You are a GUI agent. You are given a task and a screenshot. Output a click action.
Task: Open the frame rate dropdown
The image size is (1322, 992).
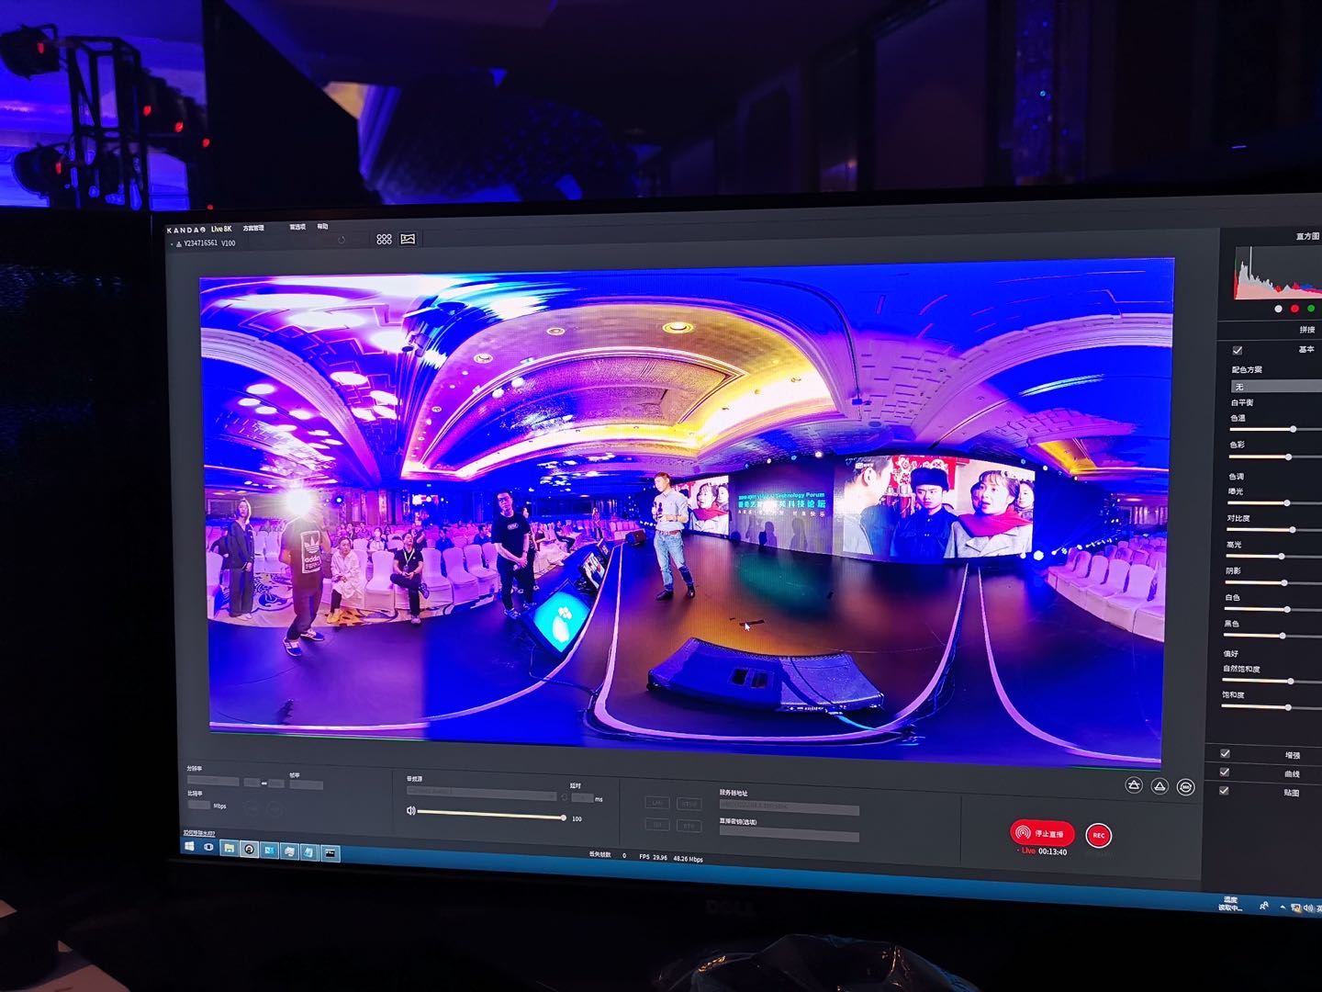tap(307, 784)
